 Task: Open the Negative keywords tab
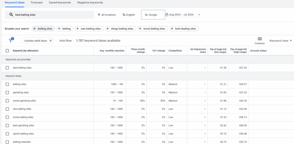(90, 3)
